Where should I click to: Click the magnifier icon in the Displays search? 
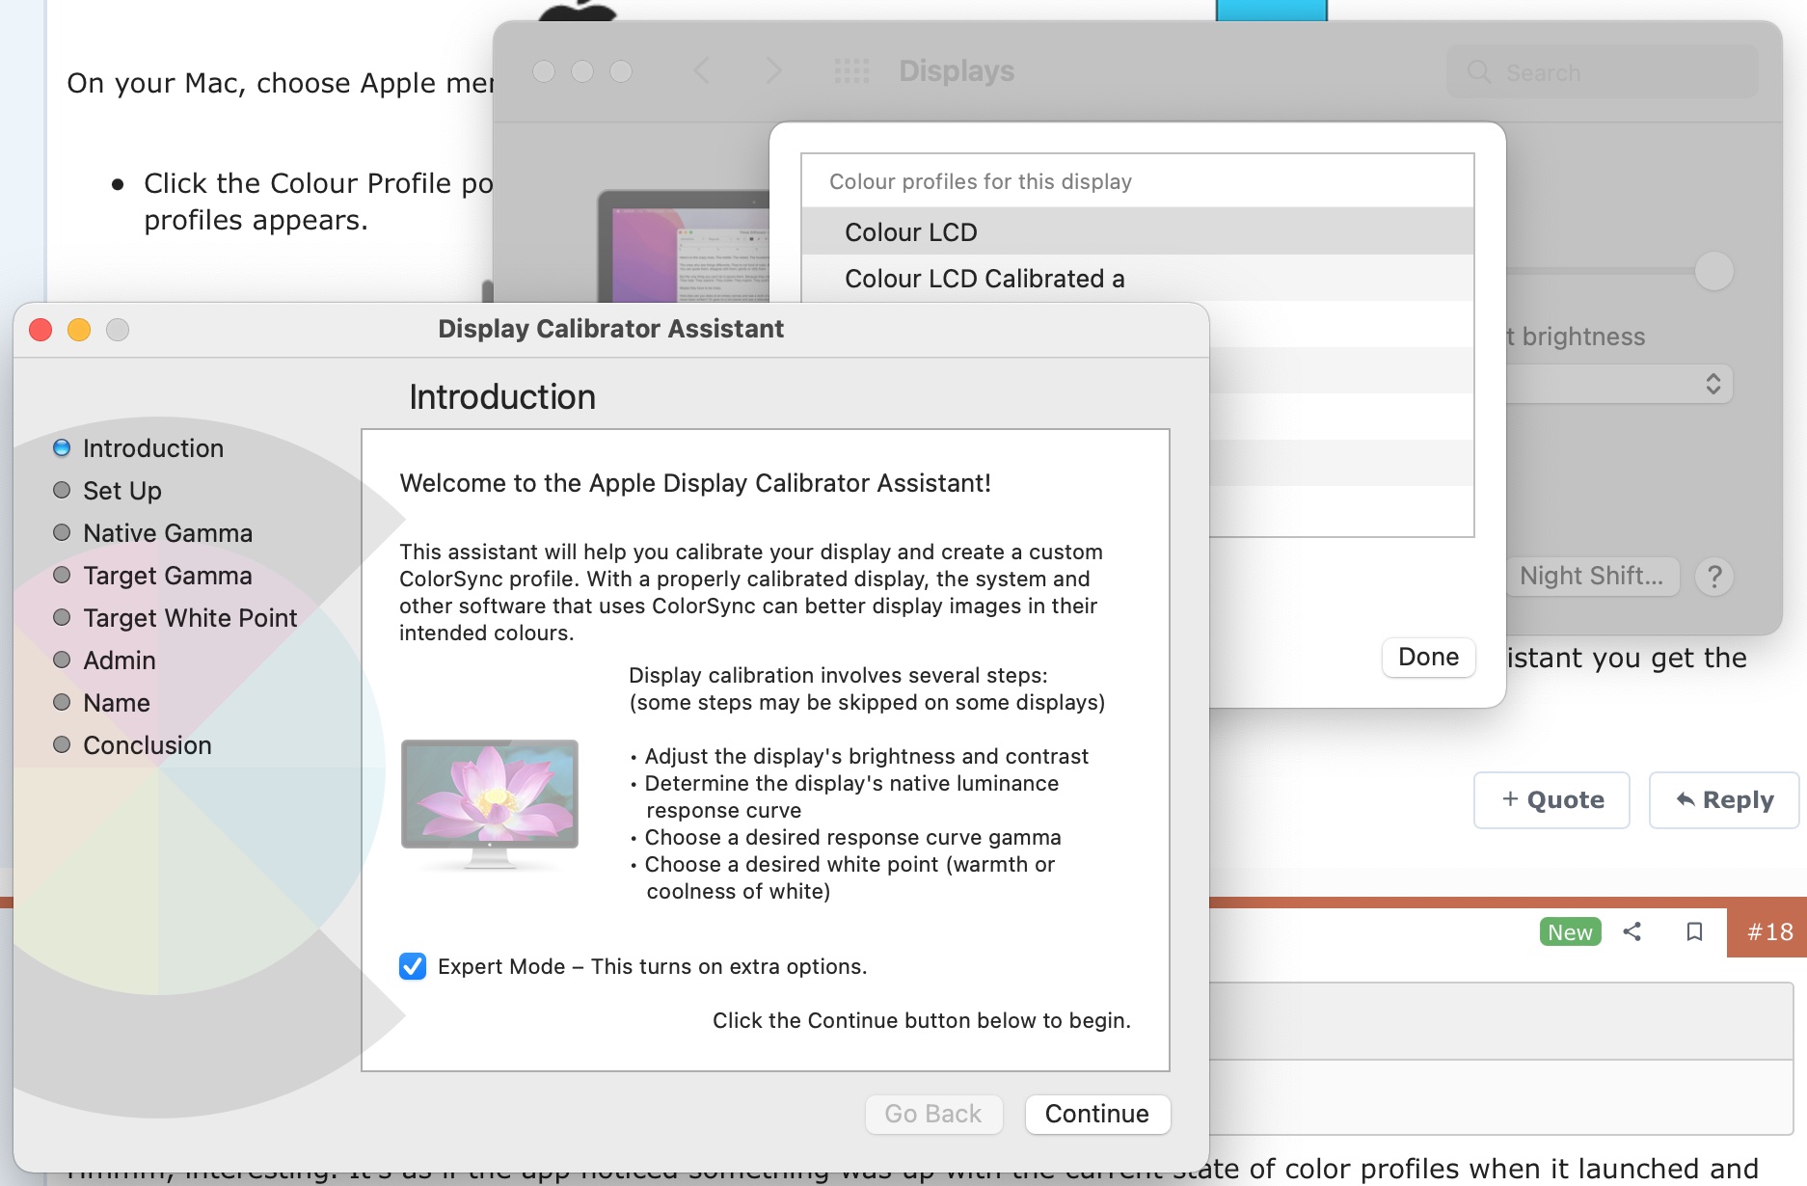pos(1479,72)
